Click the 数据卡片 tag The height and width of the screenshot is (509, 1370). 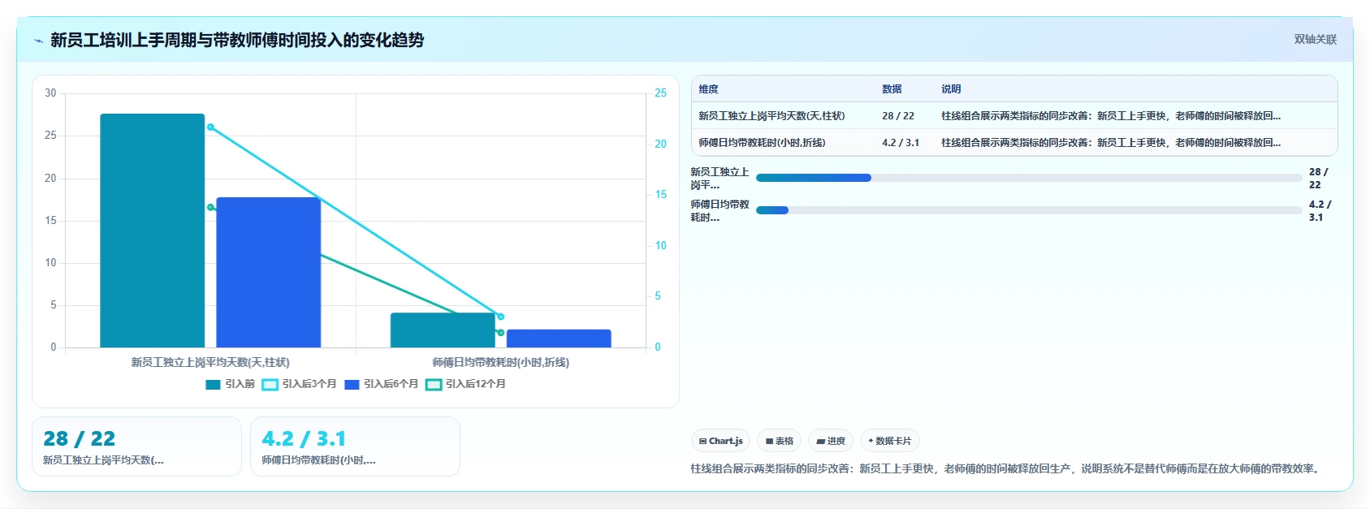(x=889, y=441)
